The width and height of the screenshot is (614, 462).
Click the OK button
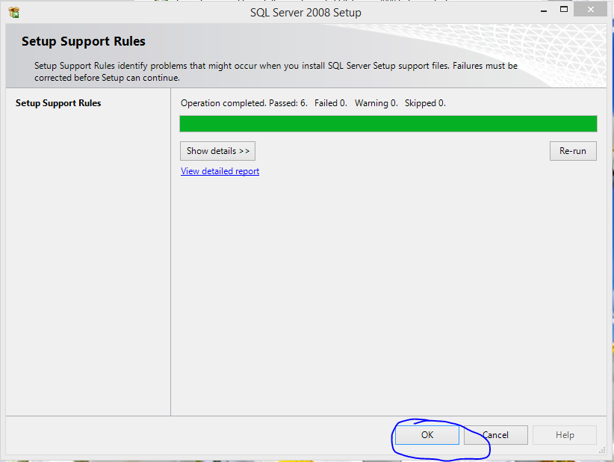(427, 435)
